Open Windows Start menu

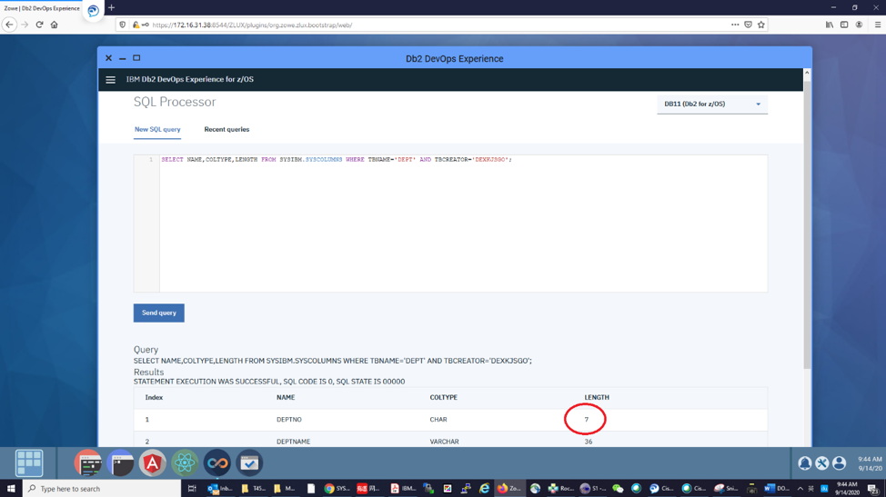(11, 489)
